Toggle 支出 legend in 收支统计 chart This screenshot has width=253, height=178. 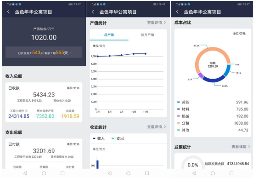click(x=118, y=138)
